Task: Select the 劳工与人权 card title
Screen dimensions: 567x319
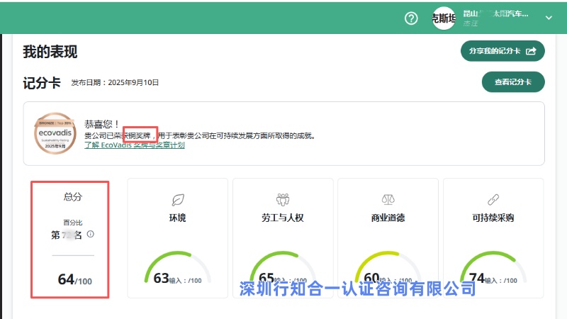Action: point(283,218)
